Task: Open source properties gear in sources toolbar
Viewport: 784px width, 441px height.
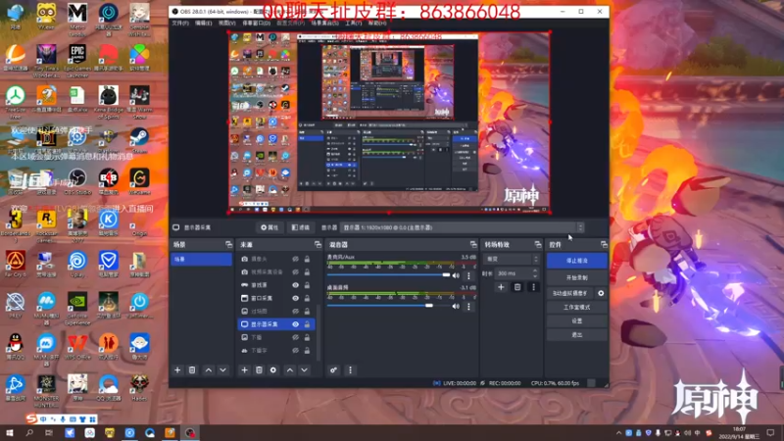Action: pos(273,370)
